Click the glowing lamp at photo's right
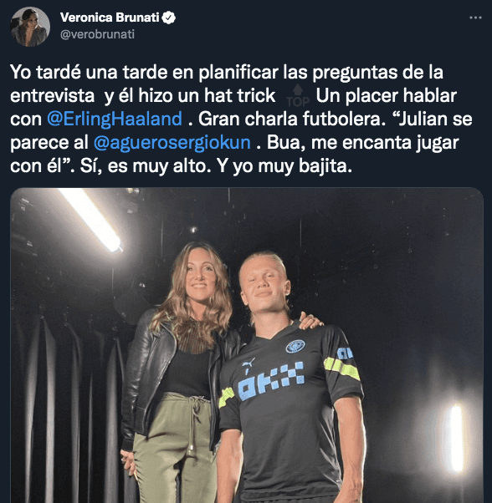The image size is (492, 503). (x=456, y=438)
